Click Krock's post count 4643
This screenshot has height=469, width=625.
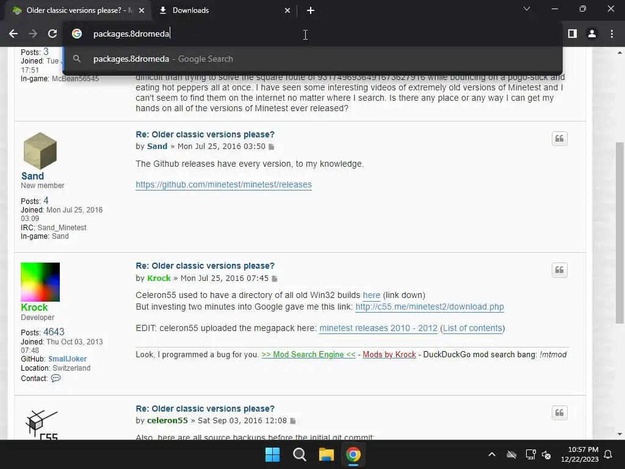tap(54, 332)
